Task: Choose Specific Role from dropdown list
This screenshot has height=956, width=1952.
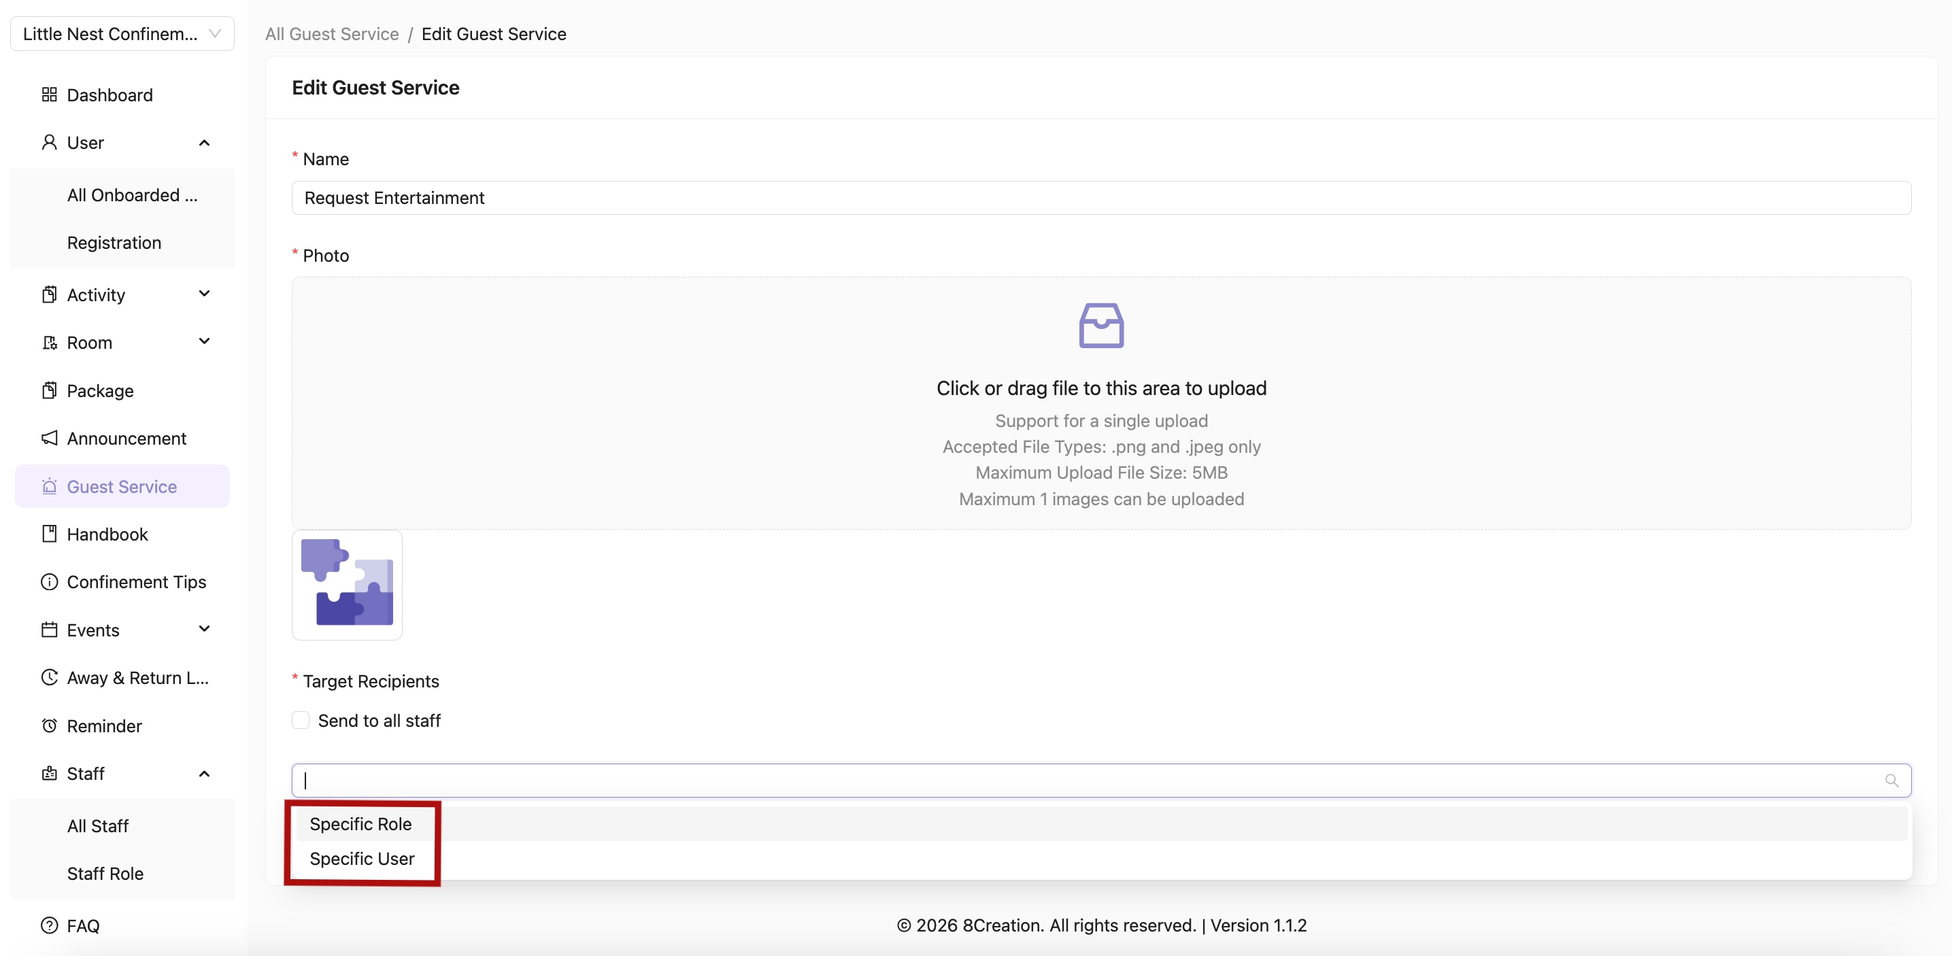Action: tap(360, 824)
